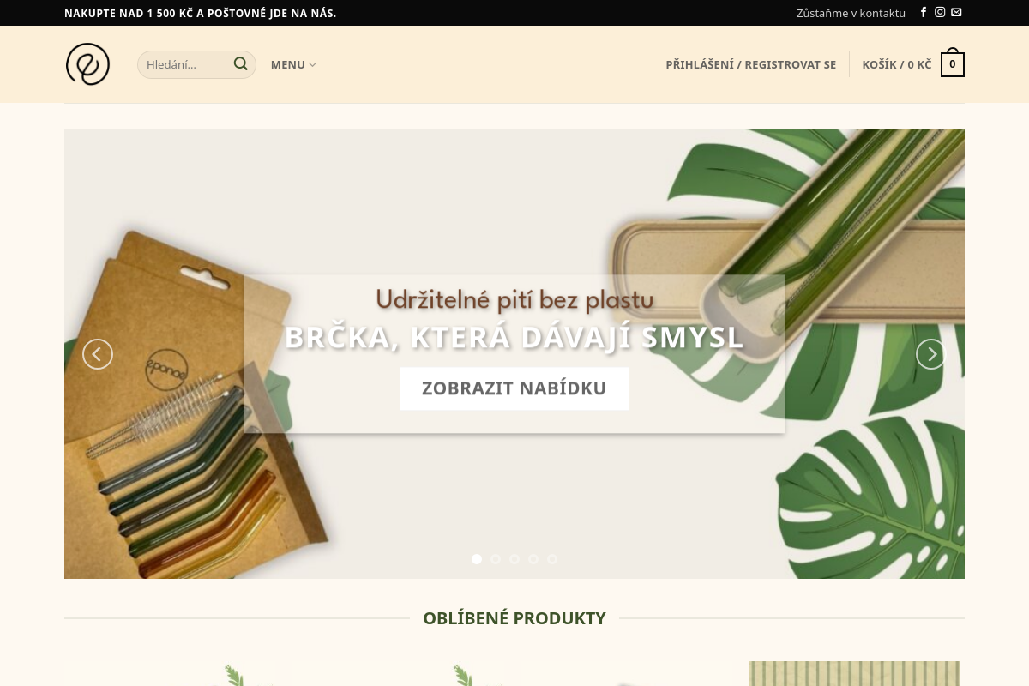
Task: Click the search magnifier icon
Action: point(241,64)
